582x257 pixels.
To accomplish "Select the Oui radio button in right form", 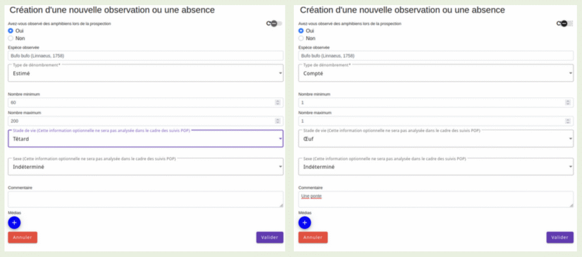I will pyautogui.click(x=301, y=31).
